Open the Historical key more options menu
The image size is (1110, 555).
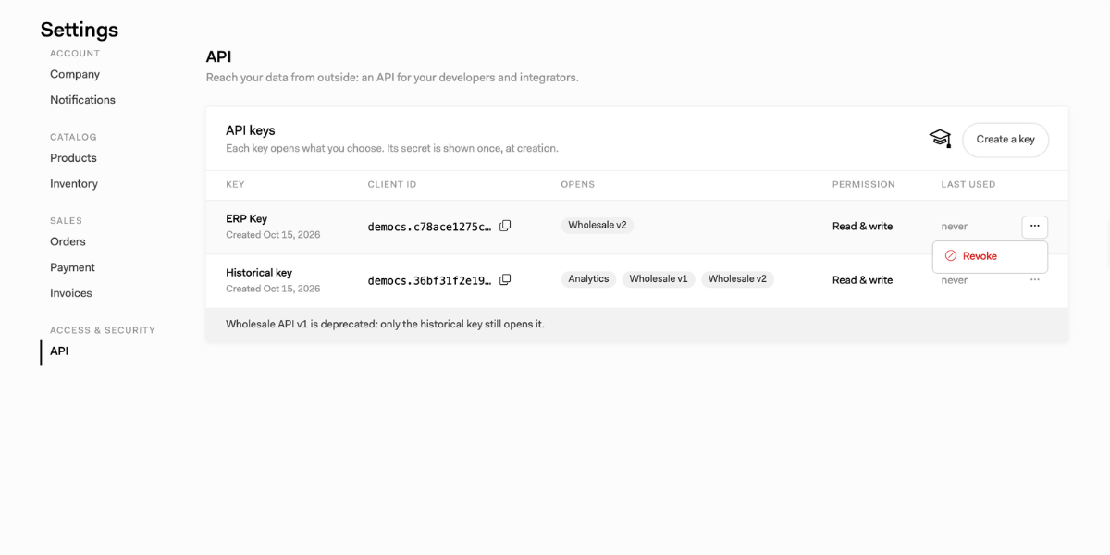[1035, 279]
